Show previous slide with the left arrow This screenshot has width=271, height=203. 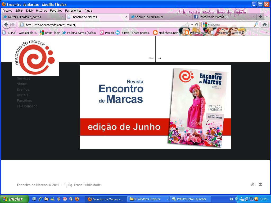click(151, 58)
